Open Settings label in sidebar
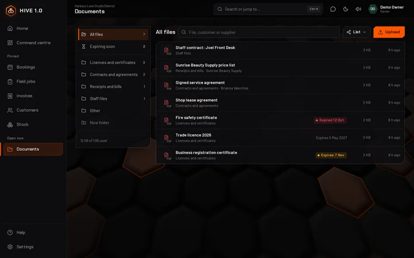414x258 pixels. coord(25,247)
